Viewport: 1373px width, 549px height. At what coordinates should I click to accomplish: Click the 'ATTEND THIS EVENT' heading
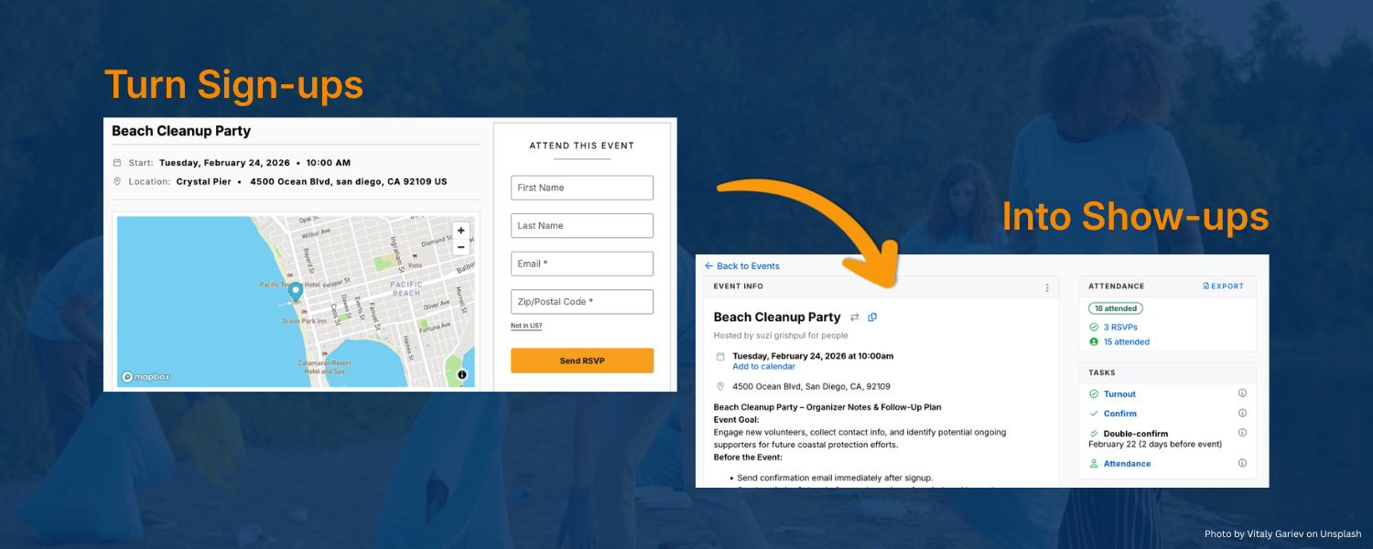[582, 145]
